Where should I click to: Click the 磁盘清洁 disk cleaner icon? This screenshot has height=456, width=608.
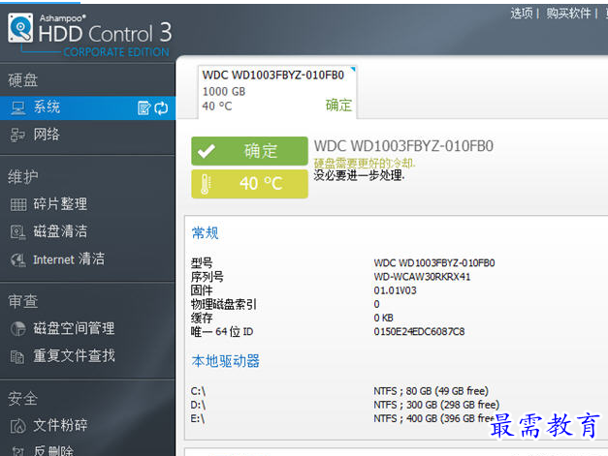tap(17, 231)
